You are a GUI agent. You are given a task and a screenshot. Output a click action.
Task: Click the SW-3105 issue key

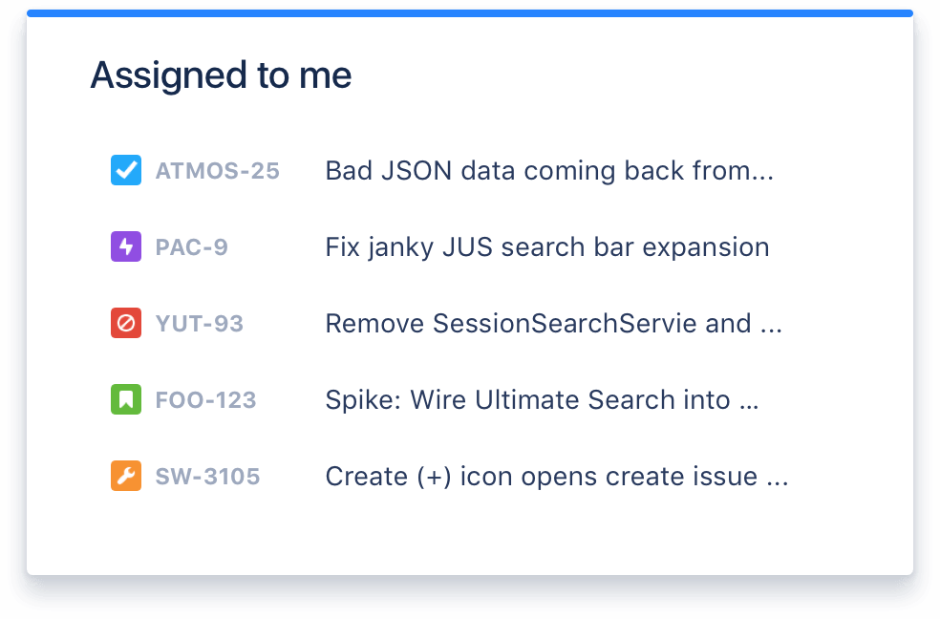pyautogui.click(x=208, y=476)
